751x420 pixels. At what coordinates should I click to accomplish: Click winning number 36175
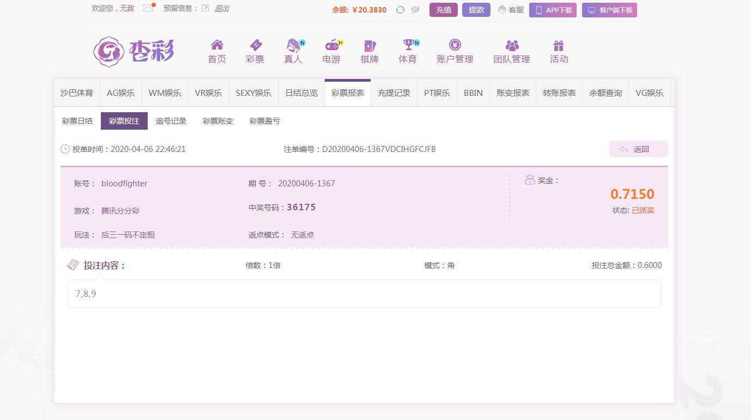tap(301, 207)
